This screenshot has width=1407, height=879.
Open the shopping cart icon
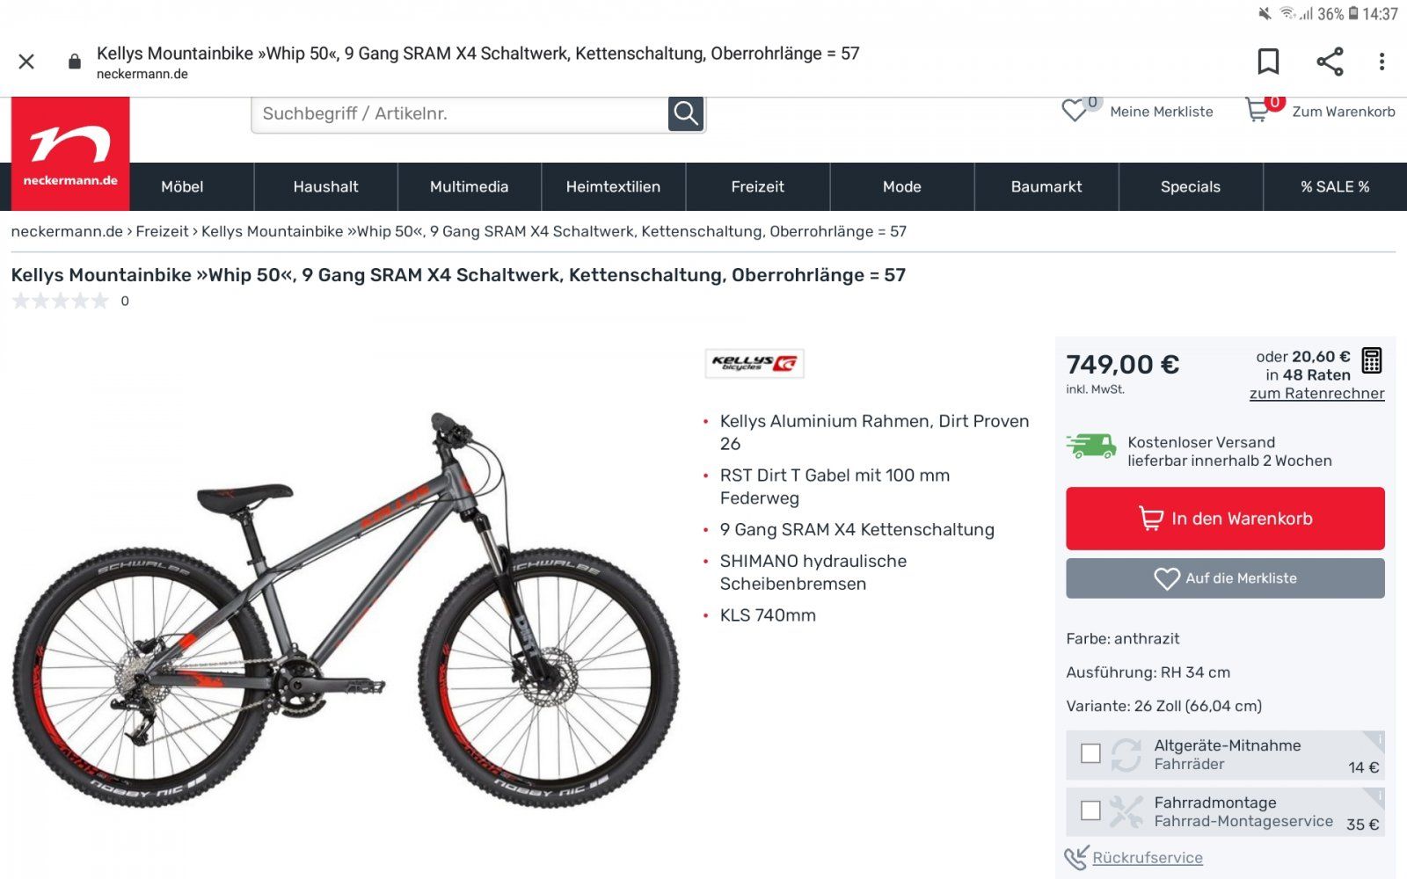pos(1257,111)
